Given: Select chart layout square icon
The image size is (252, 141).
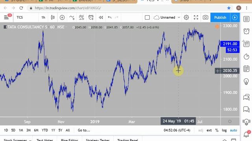Looking at the screenshot, I should point(147,17).
